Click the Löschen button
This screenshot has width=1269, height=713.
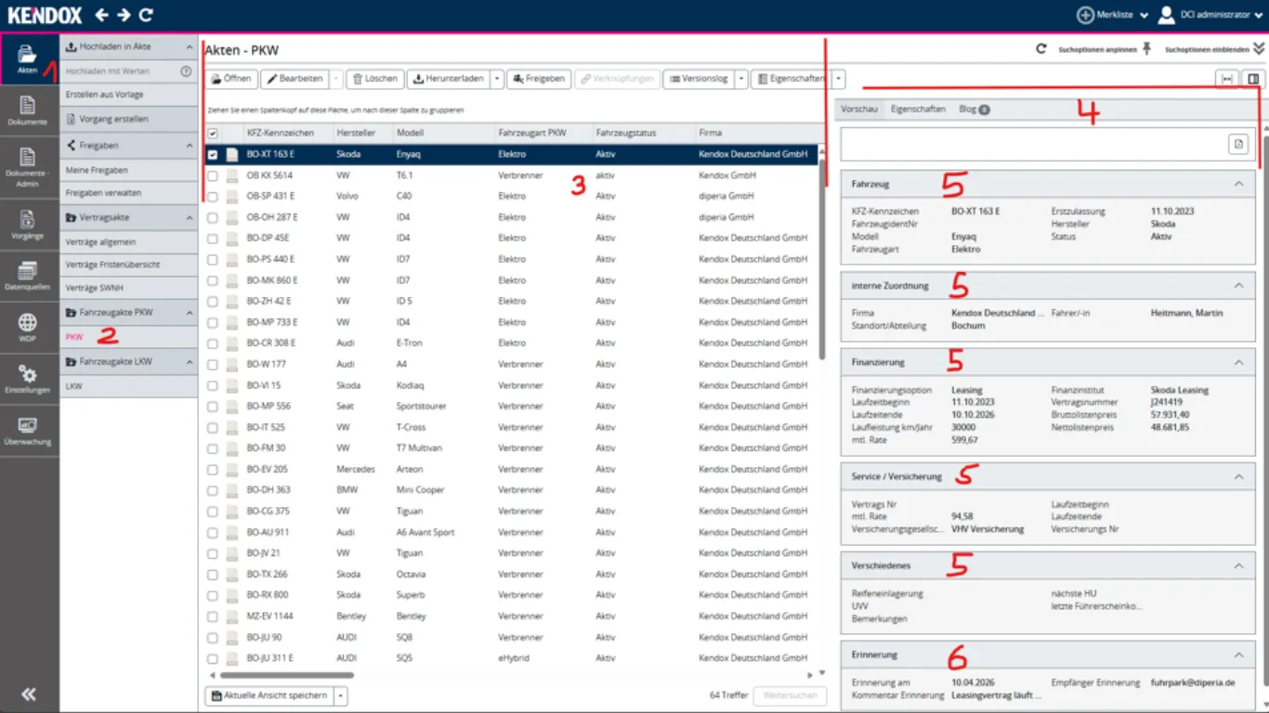373,79
